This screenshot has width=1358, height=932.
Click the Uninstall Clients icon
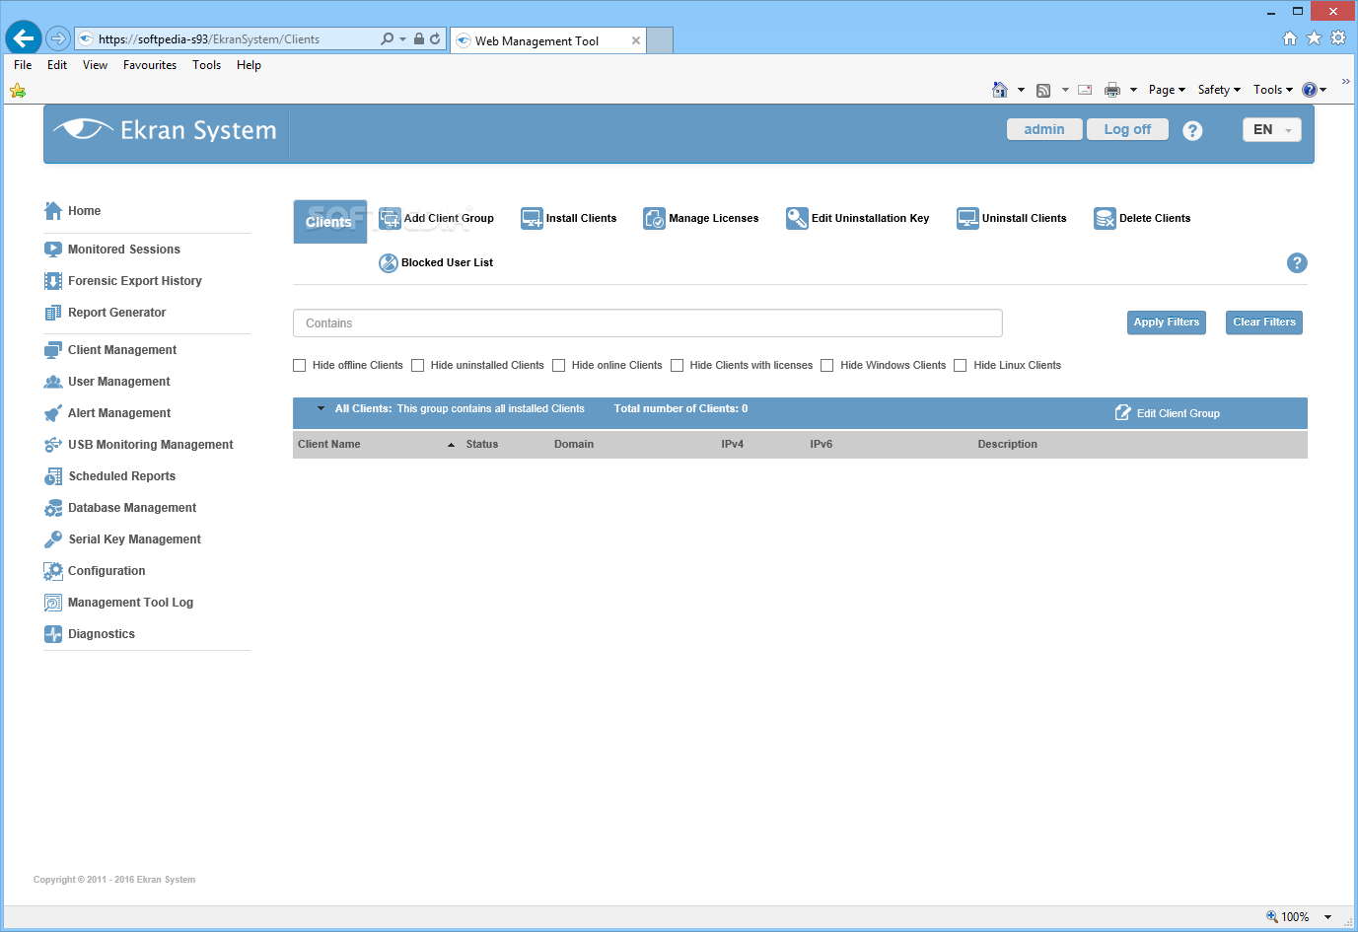click(x=967, y=219)
